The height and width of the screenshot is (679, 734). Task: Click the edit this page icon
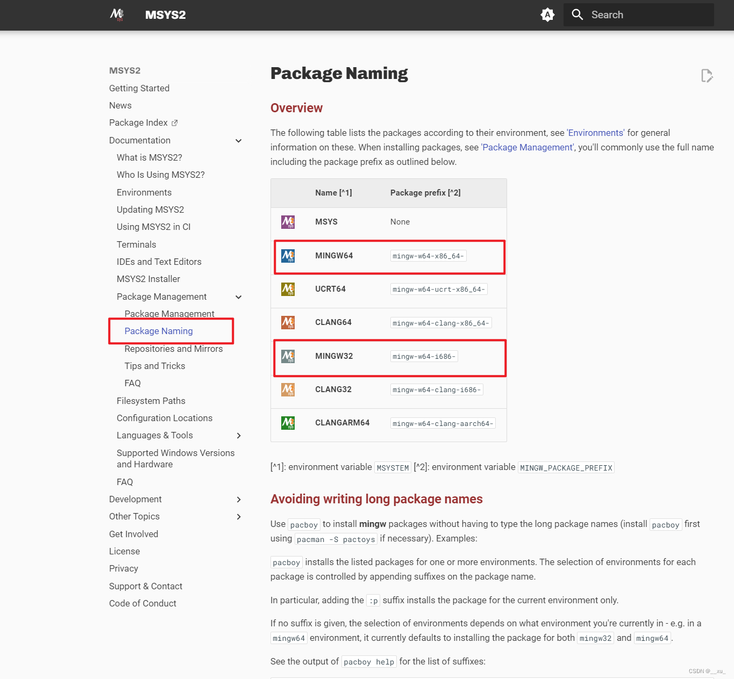pyautogui.click(x=707, y=76)
